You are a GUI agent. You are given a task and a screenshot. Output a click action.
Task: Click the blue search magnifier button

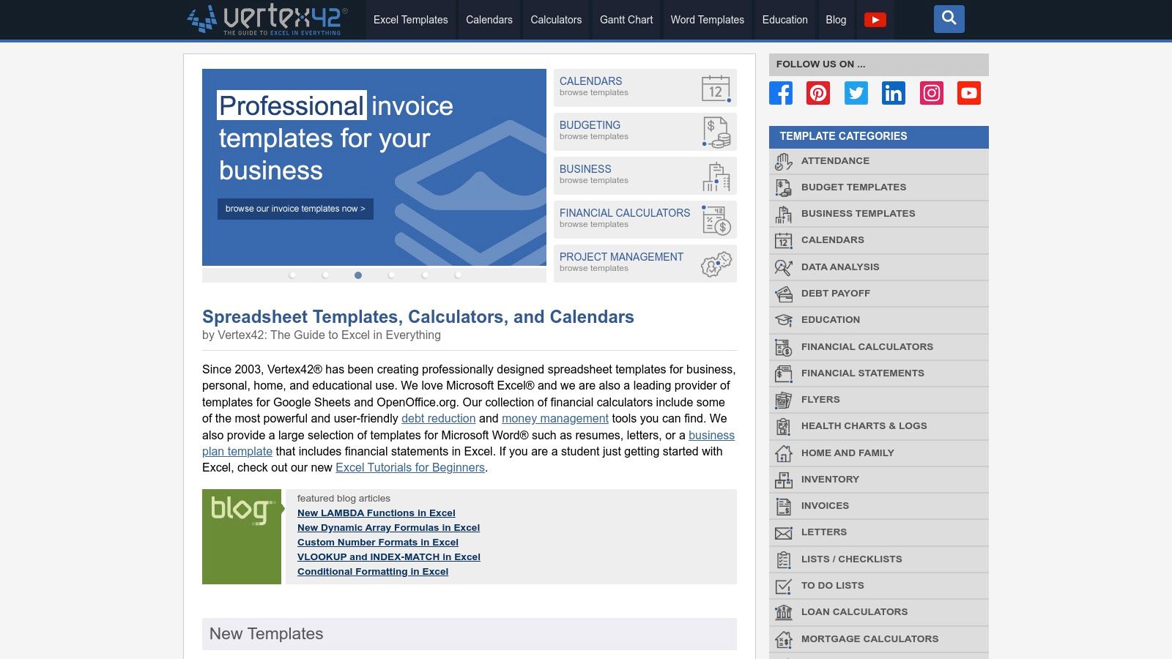949,19
